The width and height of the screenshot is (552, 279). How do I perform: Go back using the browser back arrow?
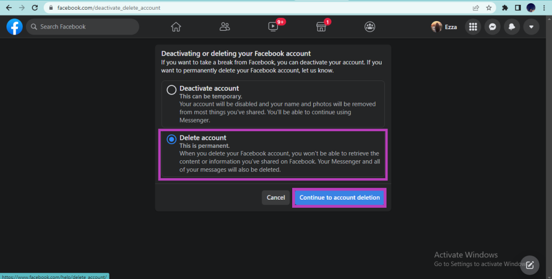9,8
